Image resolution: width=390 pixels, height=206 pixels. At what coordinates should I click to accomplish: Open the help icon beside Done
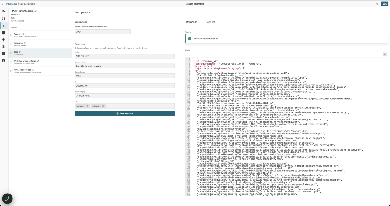pos(377,4)
